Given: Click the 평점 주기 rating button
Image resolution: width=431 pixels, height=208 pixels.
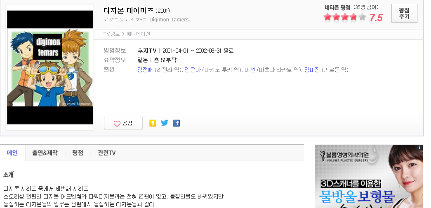Looking at the screenshot, I should (x=404, y=13).
